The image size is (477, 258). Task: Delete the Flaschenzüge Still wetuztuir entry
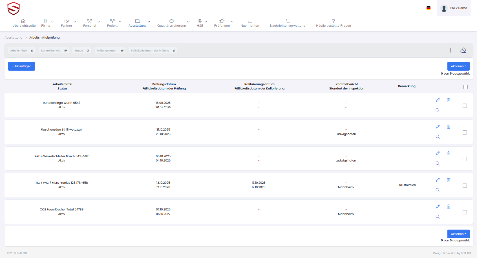coord(449,127)
